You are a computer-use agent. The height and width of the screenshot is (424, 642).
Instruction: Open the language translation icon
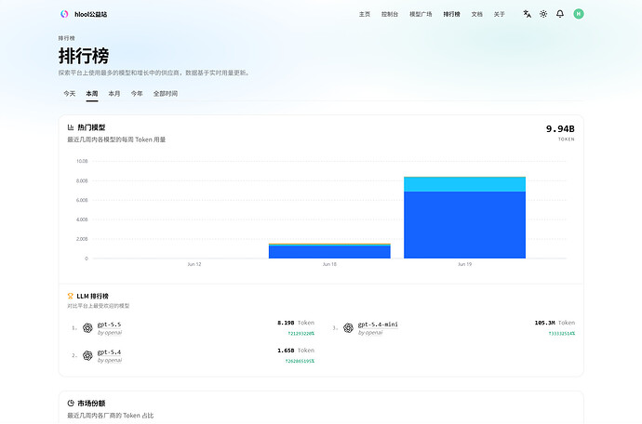click(527, 14)
